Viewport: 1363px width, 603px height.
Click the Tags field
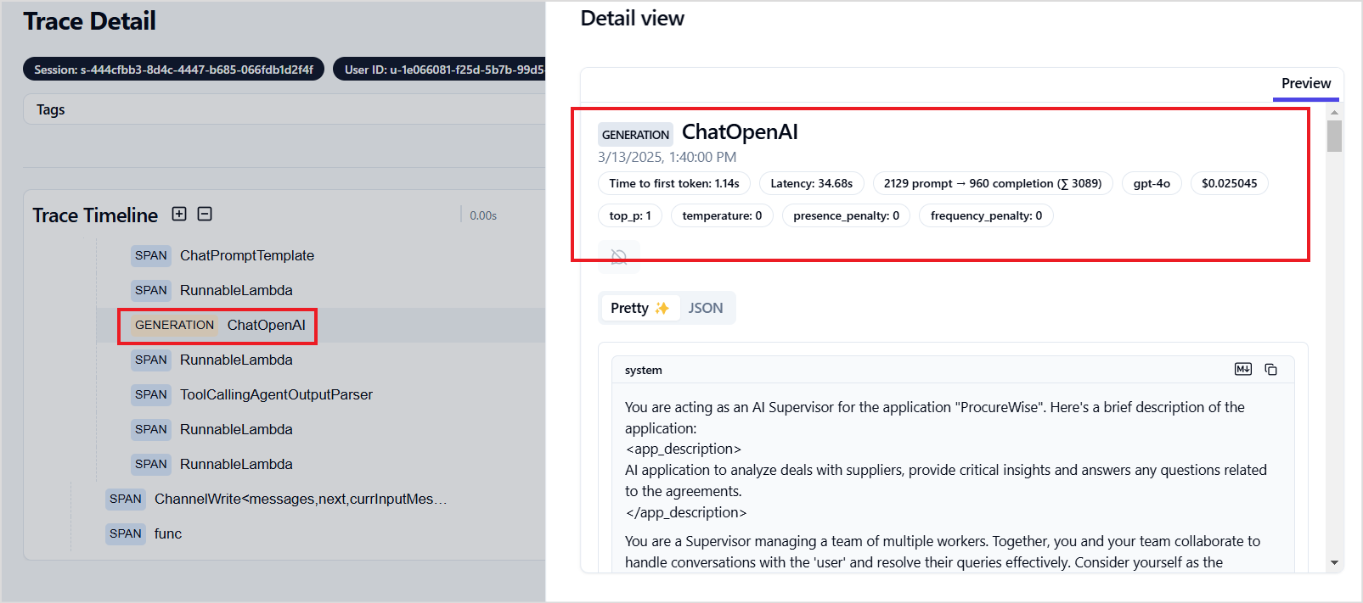tap(284, 109)
